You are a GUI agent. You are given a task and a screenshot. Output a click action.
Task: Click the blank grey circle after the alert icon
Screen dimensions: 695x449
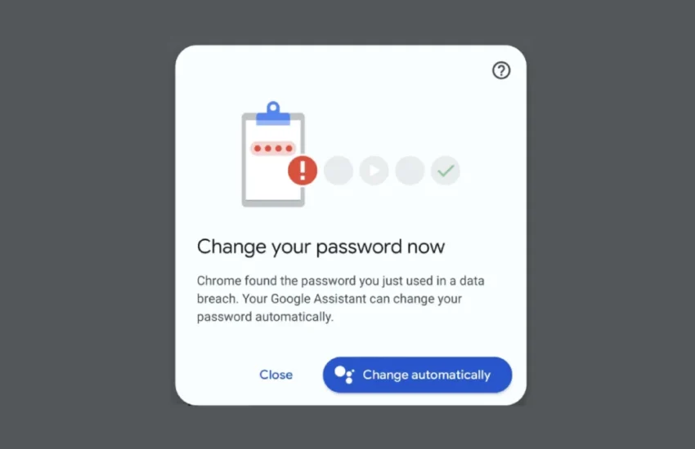coord(339,171)
